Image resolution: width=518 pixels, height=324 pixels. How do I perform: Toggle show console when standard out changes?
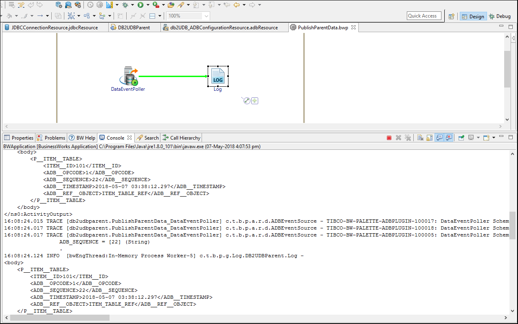coord(439,138)
